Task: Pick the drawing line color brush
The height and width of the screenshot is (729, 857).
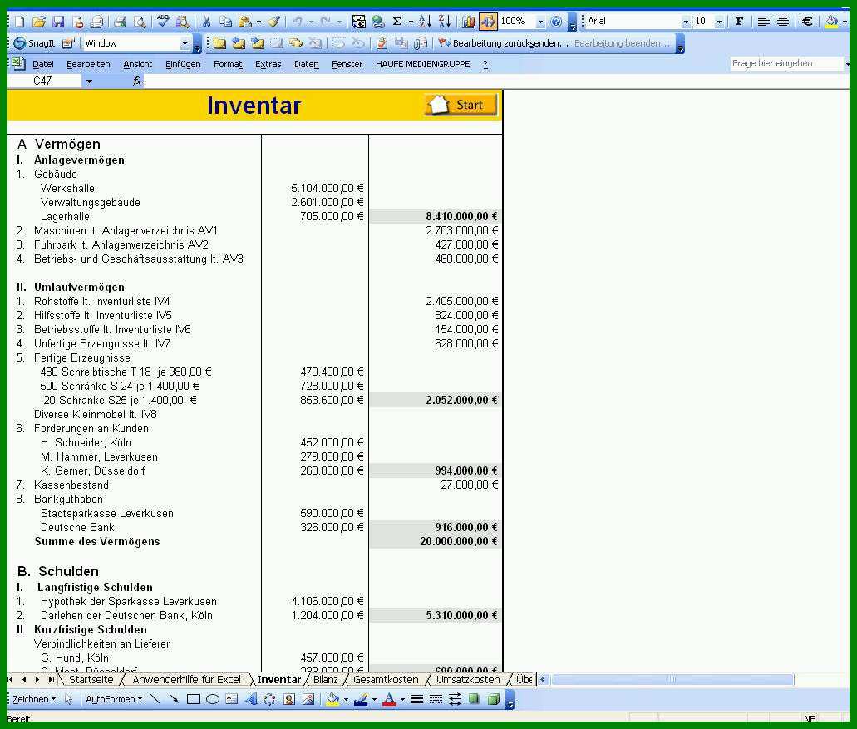Action: click(361, 699)
